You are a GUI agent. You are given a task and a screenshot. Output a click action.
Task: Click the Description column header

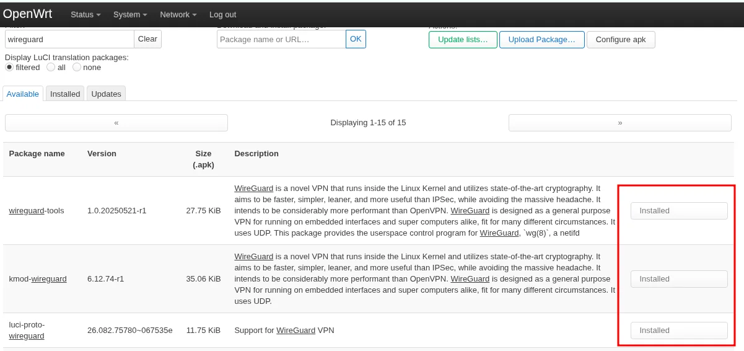click(256, 154)
